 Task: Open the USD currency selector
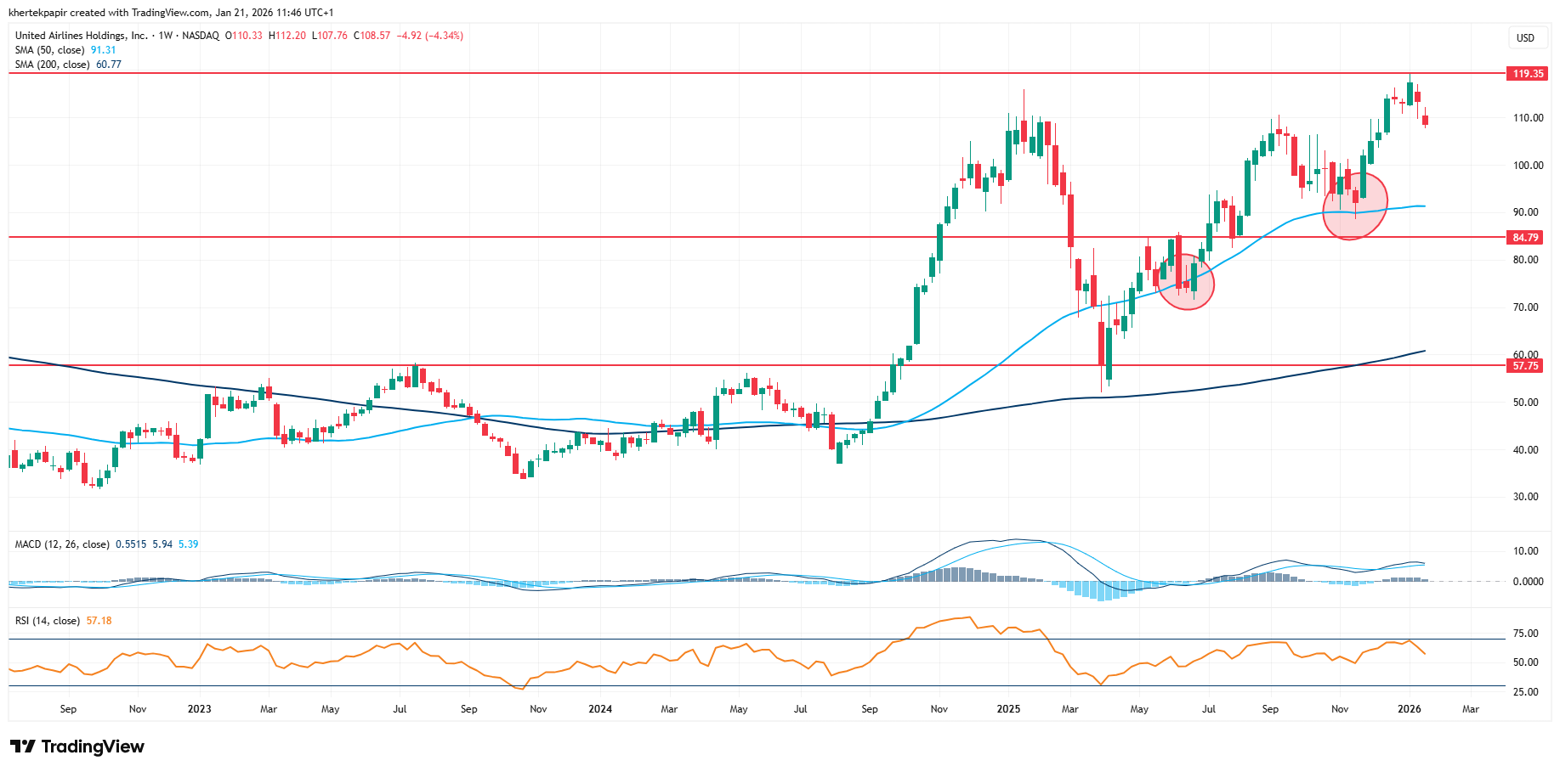(x=1525, y=38)
